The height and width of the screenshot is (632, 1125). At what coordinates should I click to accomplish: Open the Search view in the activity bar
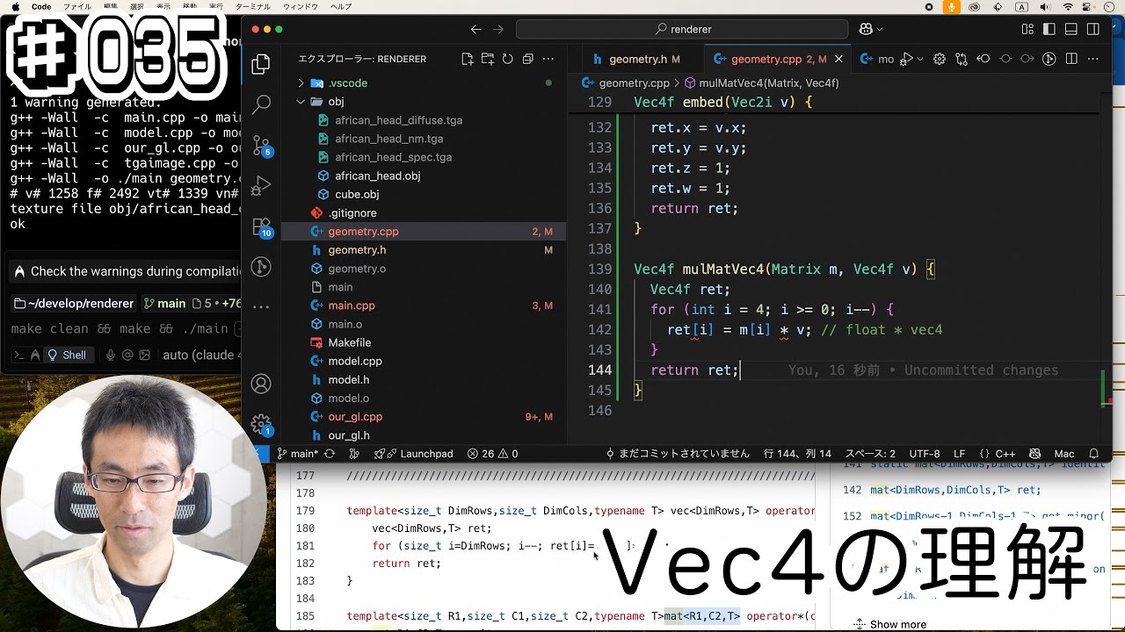pyautogui.click(x=261, y=104)
